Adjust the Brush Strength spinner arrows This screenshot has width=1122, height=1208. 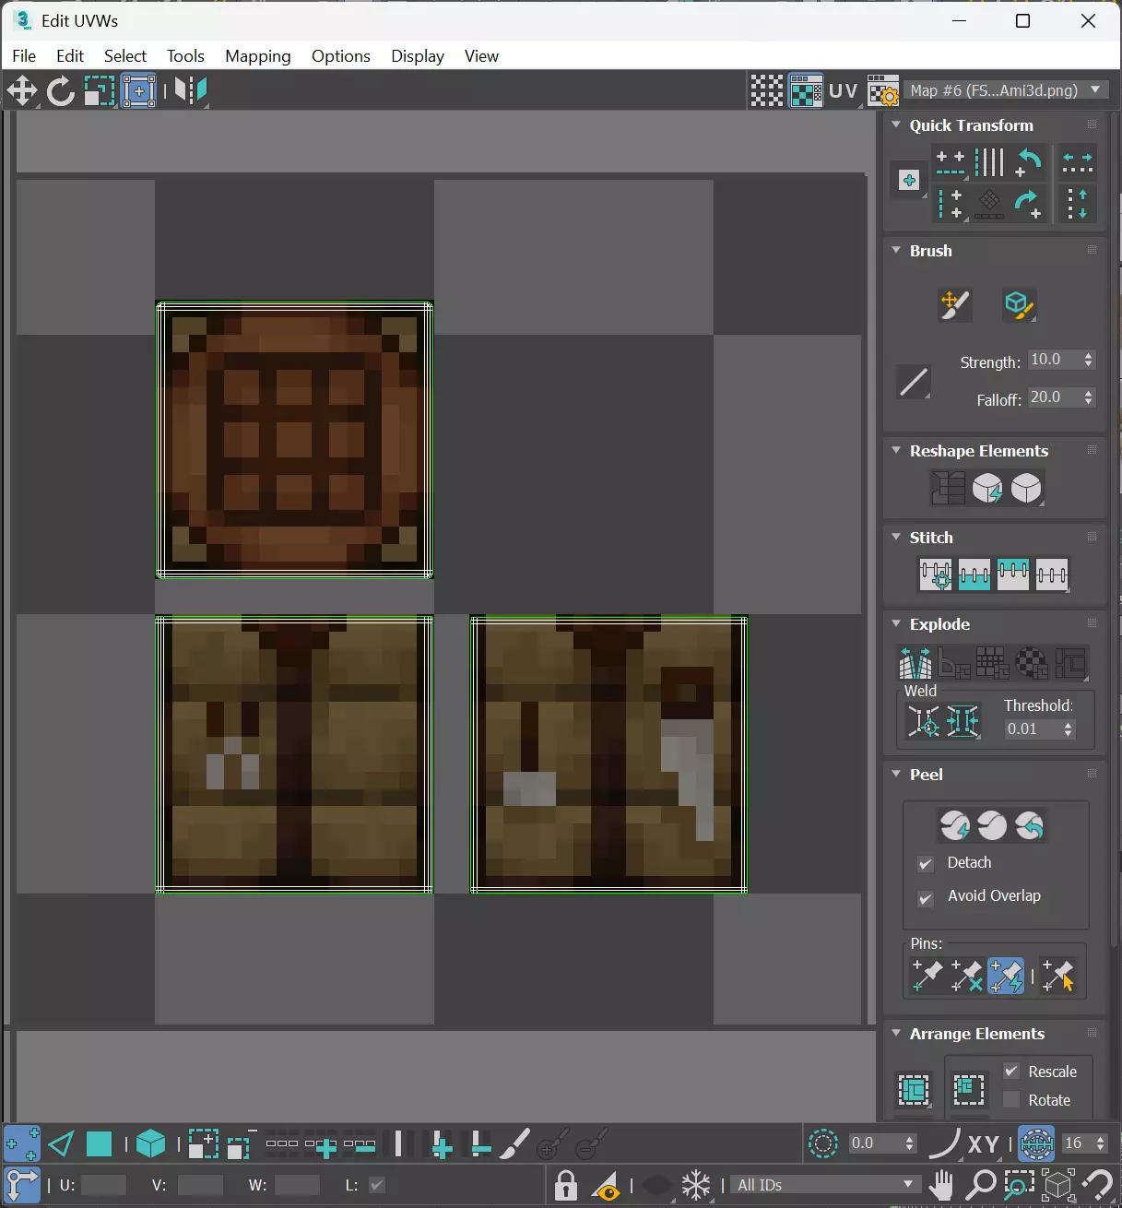1089,360
